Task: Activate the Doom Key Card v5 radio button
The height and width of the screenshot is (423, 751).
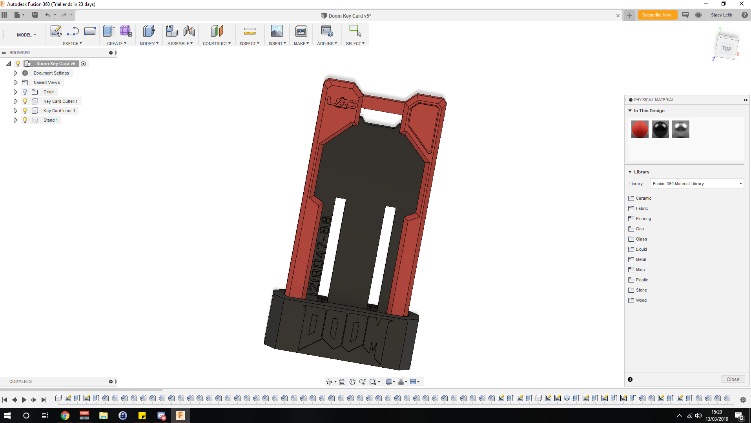Action: click(84, 64)
